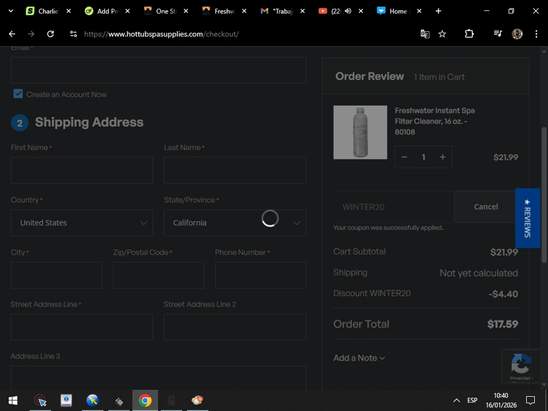This screenshot has height=411, width=548.
Task: Click the Google Translate icon
Action: coord(425,34)
